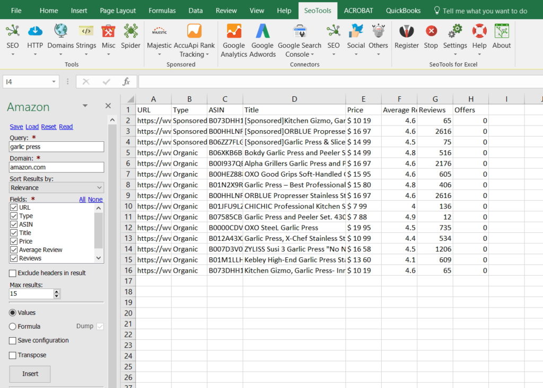Click the Save link in Amazon pane

[16, 127]
